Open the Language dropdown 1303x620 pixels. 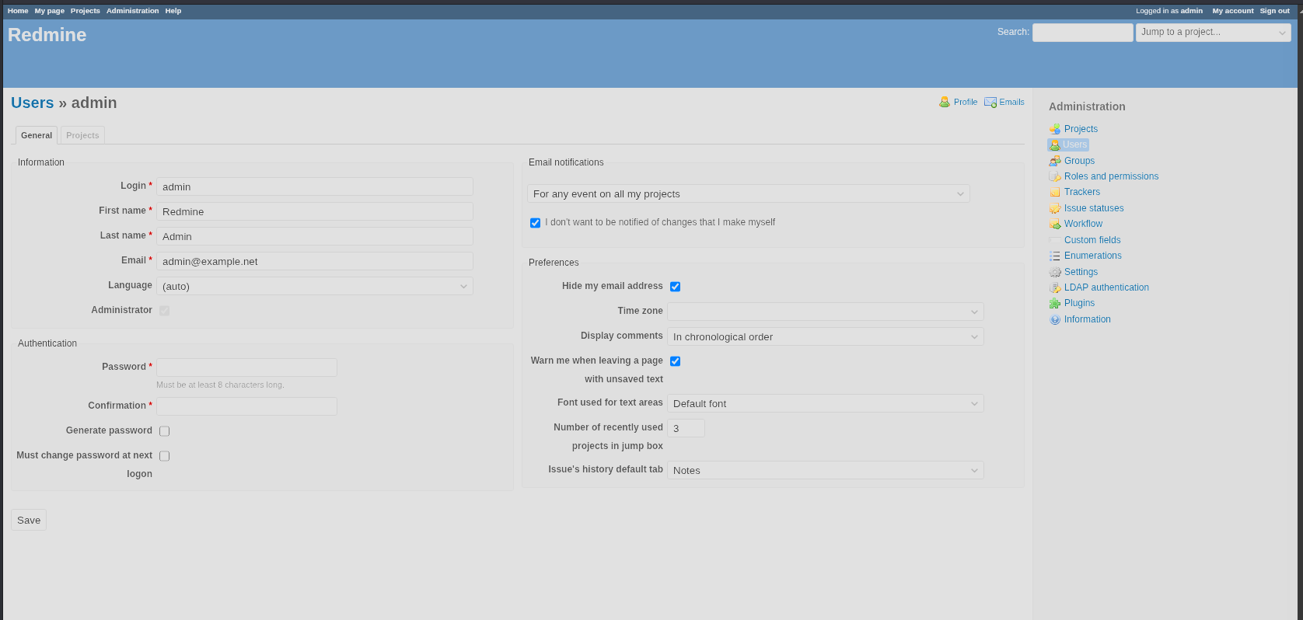click(x=315, y=286)
